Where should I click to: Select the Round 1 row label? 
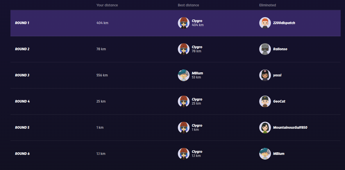pos(22,23)
